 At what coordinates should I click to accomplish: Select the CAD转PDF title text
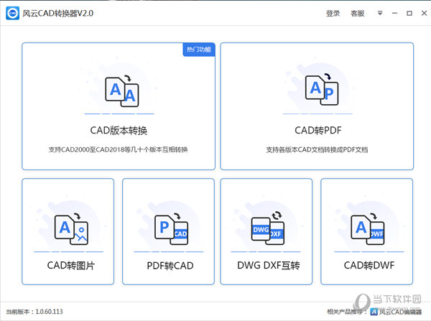point(318,130)
